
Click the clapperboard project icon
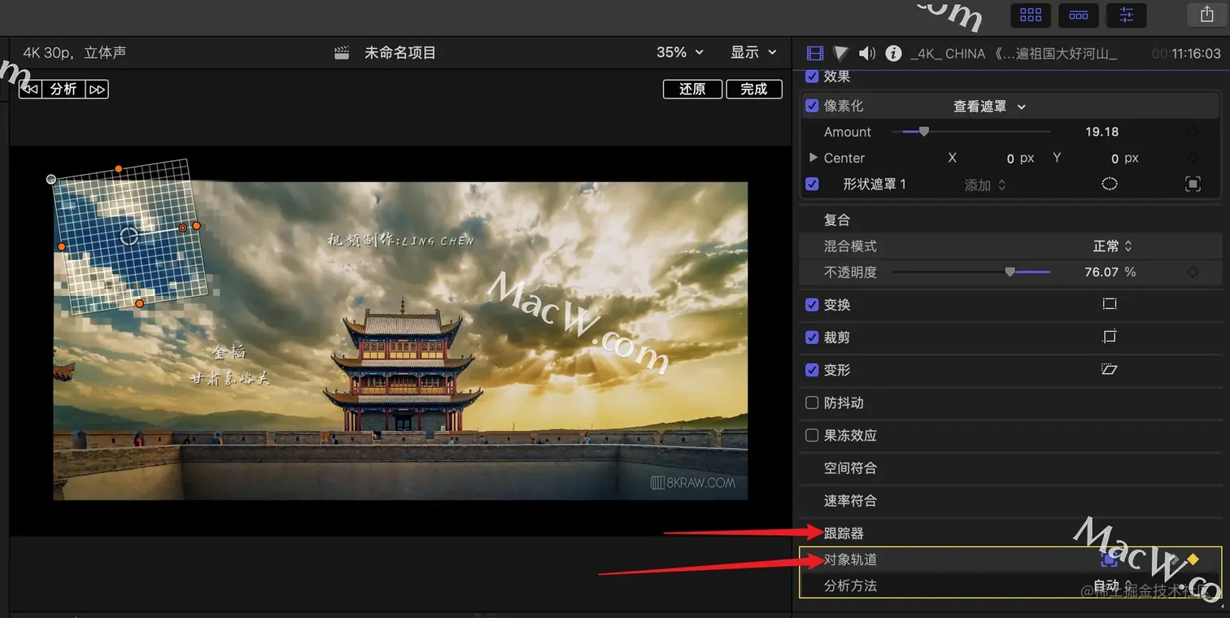coord(342,53)
